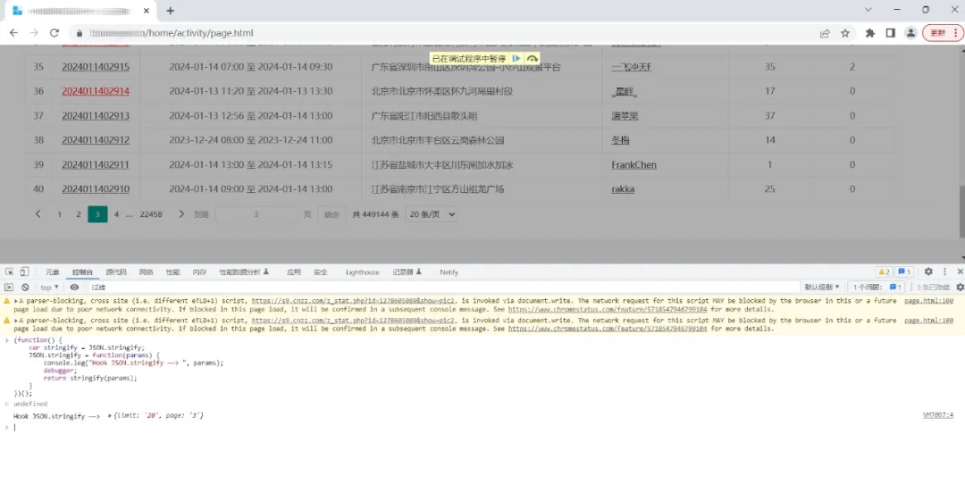This screenshot has width=965, height=484.
Task: Switch to the 应用 Application tab
Action: tap(294, 271)
